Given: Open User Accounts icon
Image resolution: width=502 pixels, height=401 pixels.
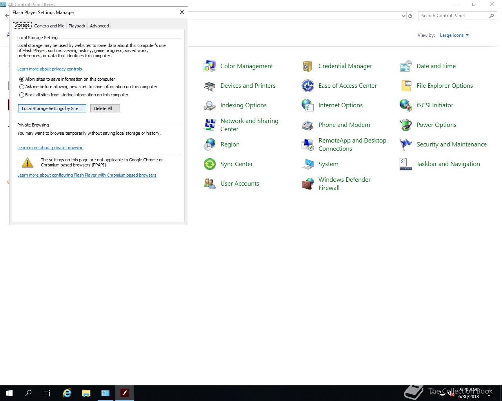Looking at the screenshot, I should (210, 184).
